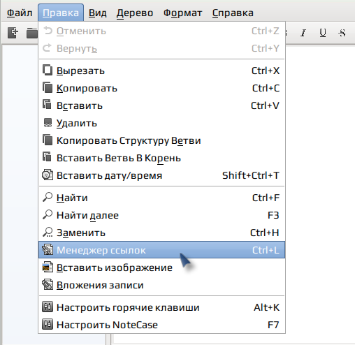355x345 pixels.
Task: Open Вложения записи entry
Action: 161,285
